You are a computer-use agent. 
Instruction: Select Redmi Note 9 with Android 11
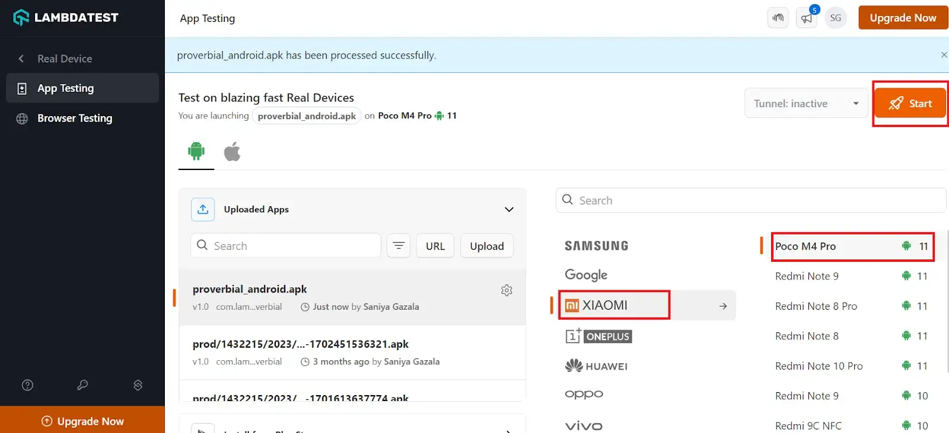pos(853,276)
